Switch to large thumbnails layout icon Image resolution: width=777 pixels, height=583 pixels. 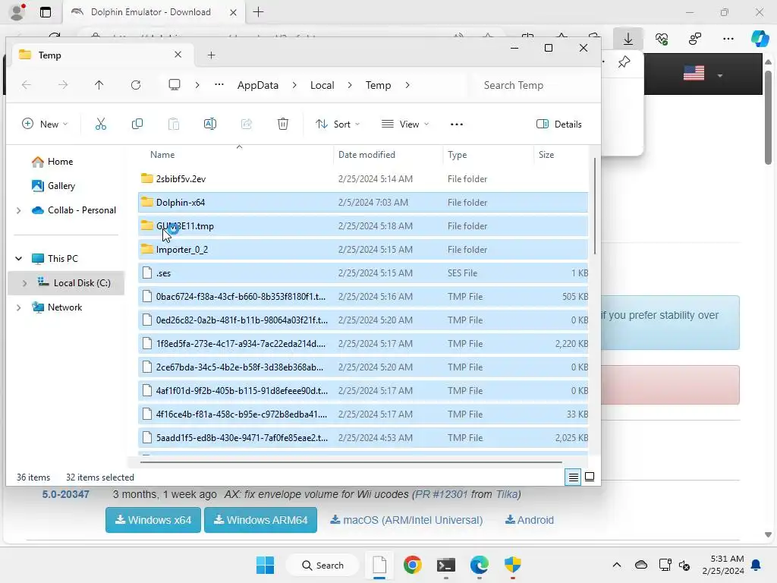pyautogui.click(x=590, y=477)
